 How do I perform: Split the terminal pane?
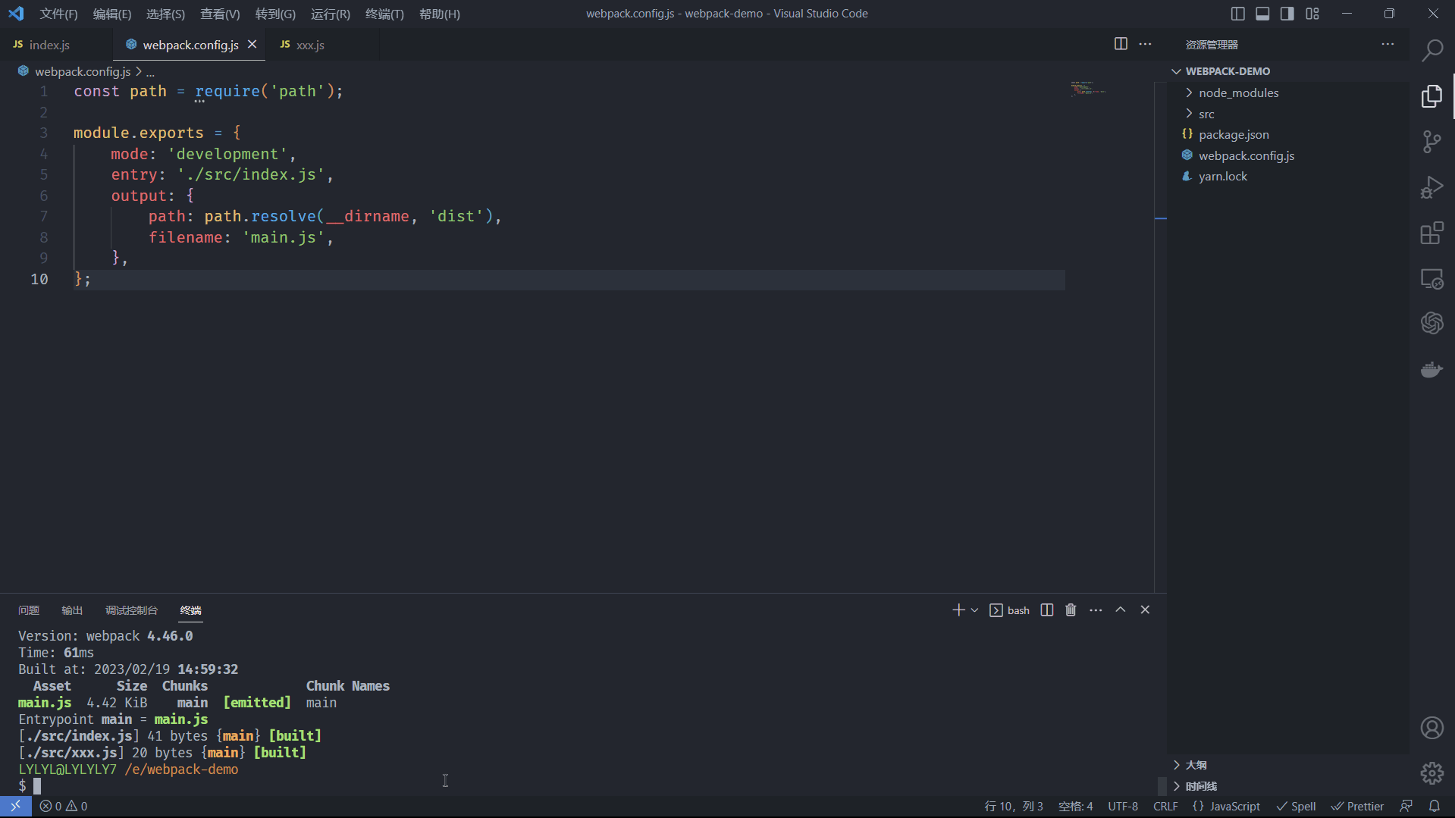click(x=1047, y=610)
